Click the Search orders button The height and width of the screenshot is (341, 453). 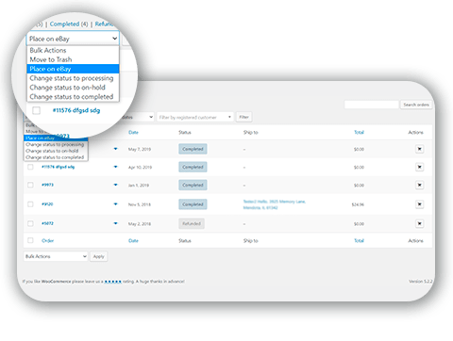[x=416, y=105]
